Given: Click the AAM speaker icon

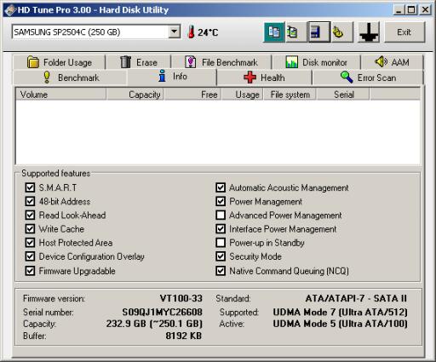Looking at the screenshot, I should coord(381,61).
